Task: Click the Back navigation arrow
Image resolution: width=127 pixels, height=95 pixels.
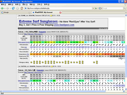Action: pyautogui.click(x=2, y=8)
